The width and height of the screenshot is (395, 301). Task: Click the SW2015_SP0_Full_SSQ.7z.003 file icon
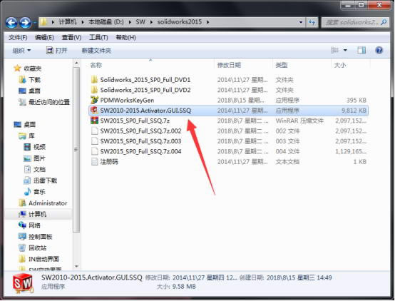click(94, 141)
